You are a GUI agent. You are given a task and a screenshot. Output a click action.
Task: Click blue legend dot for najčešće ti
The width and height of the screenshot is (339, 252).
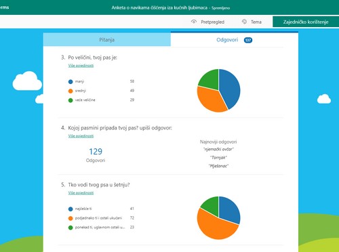click(x=71, y=209)
